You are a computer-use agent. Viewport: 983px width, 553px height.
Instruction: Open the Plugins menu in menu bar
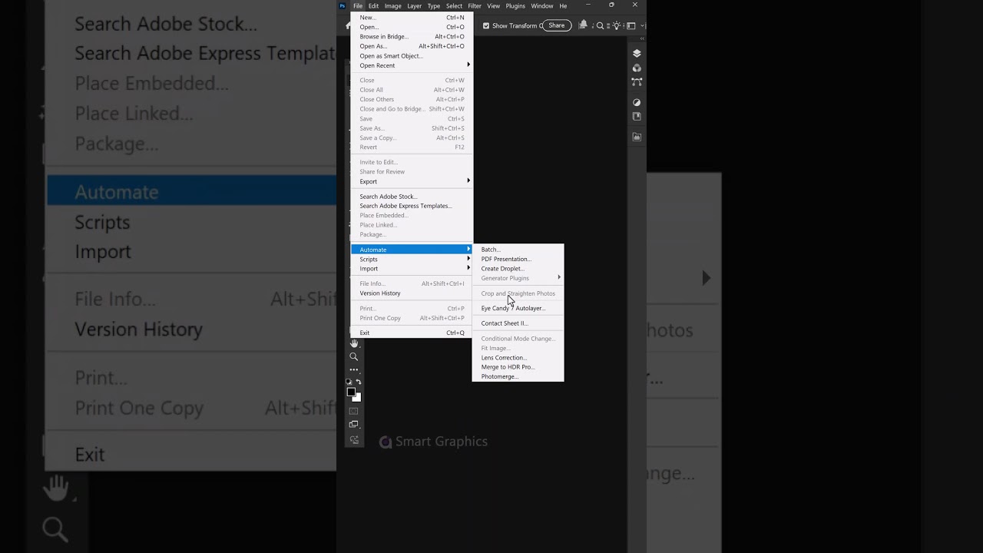click(515, 6)
